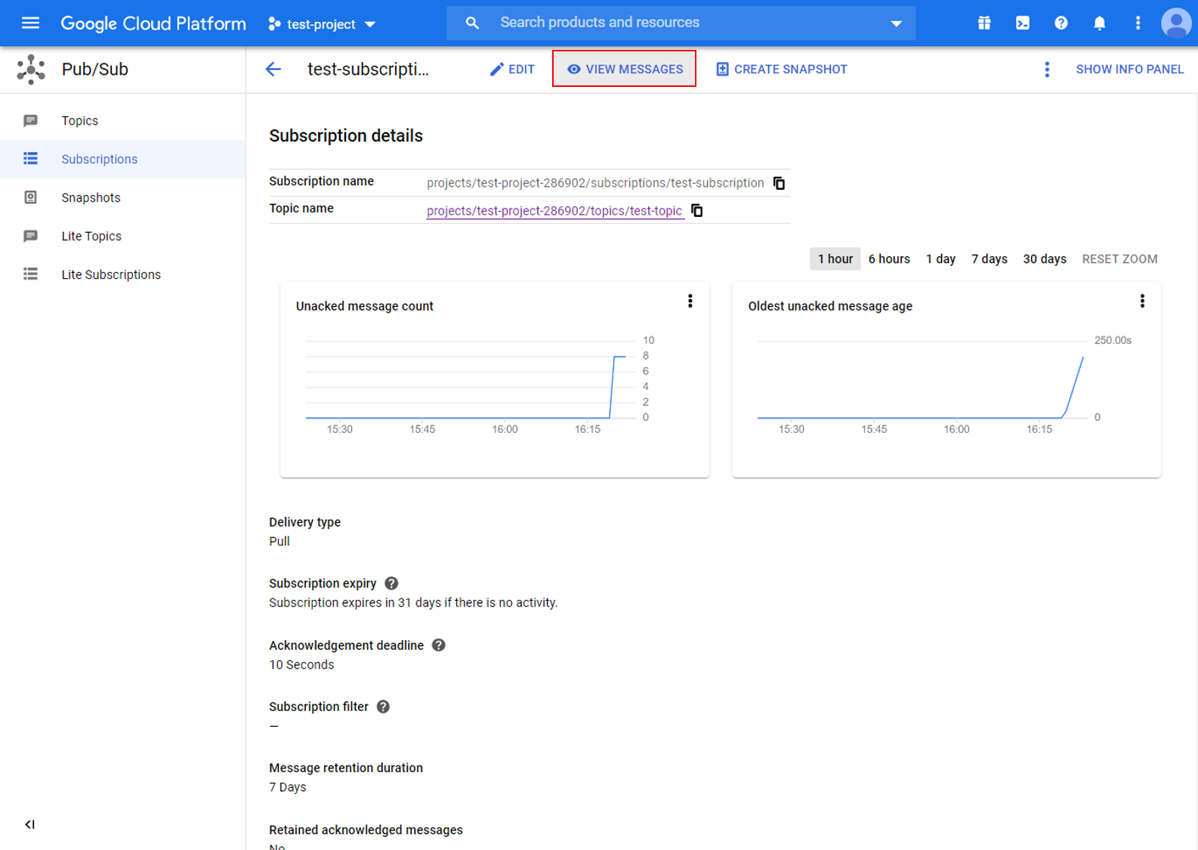Open the gift free trial icon
The height and width of the screenshot is (850, 1198).
[x=984, y=23]
